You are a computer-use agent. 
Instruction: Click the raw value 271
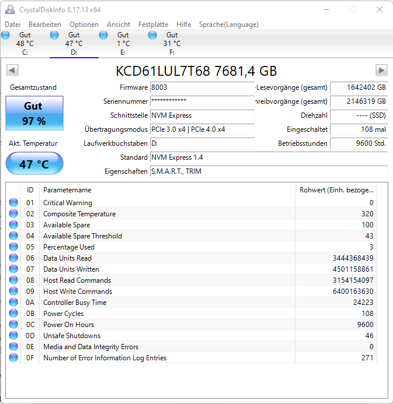pyautogui.click(x=367, y=358)
